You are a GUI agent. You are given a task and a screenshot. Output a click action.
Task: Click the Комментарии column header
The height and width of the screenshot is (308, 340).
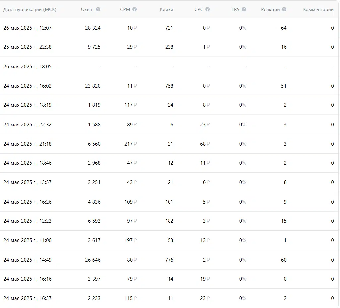click(x=318, y=9)
